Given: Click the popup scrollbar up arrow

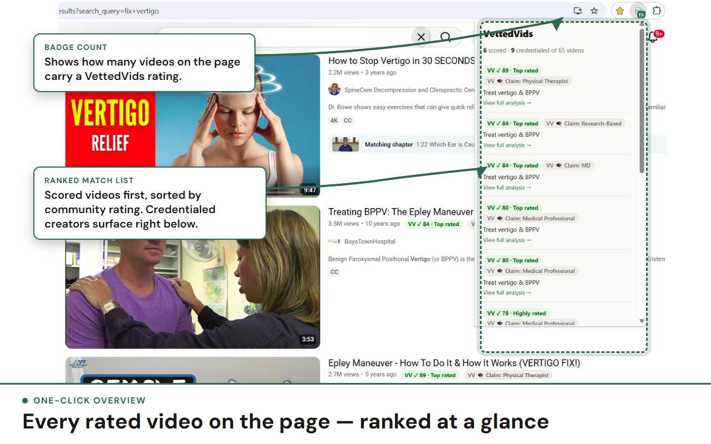Looking at the screenshot, I should [642, 24].
